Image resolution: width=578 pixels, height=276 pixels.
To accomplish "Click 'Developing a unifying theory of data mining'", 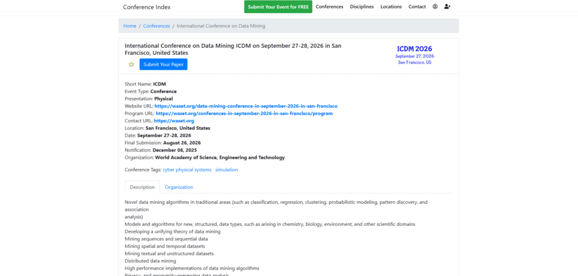I will point(173,232).
